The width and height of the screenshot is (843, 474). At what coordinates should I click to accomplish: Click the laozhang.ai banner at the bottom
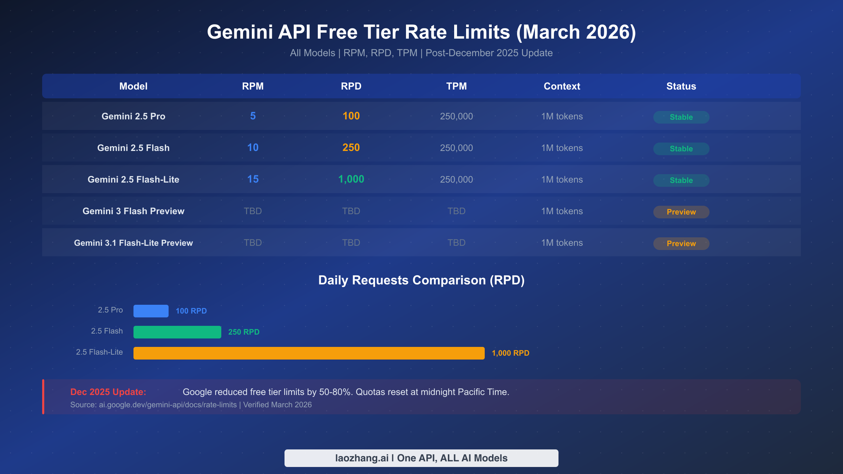[x=421, y=457]
